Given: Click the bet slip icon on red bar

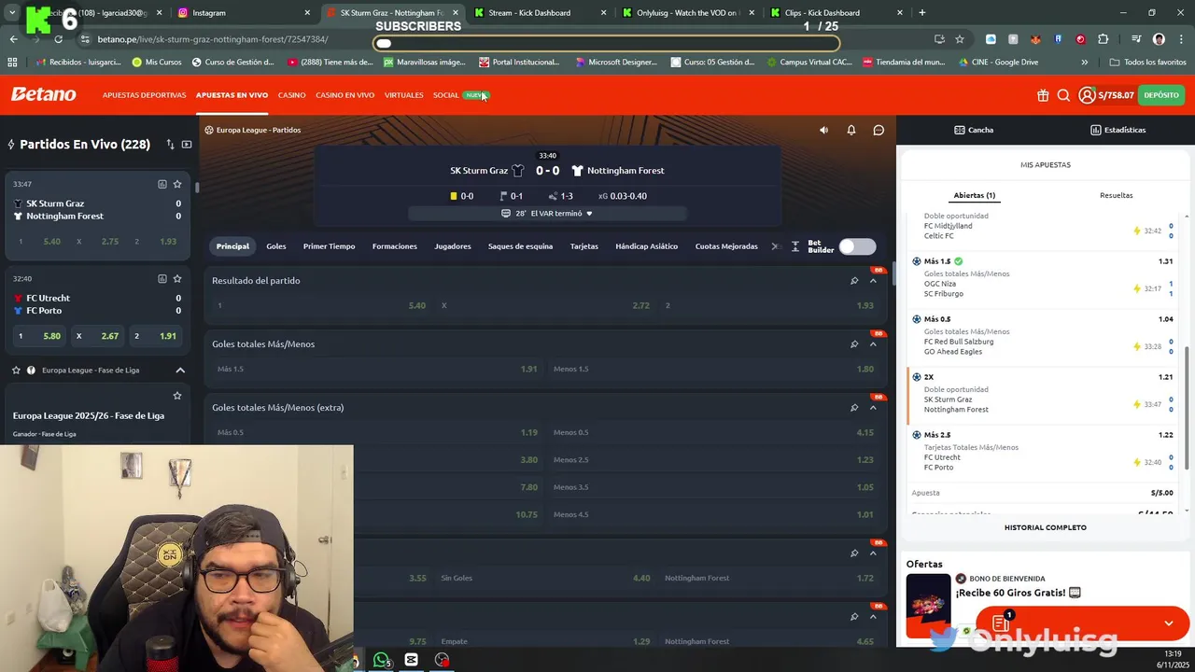Looking at the screenshot, I should click(x=1000, y=623).
